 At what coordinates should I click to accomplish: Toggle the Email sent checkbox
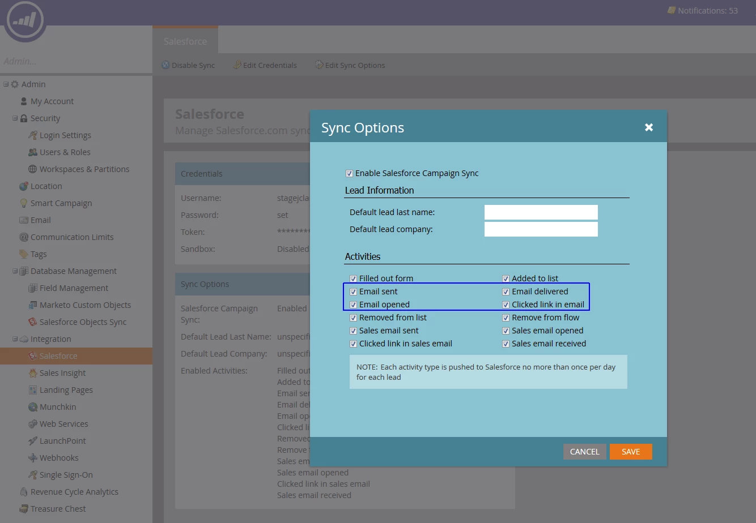pos(353,292)
